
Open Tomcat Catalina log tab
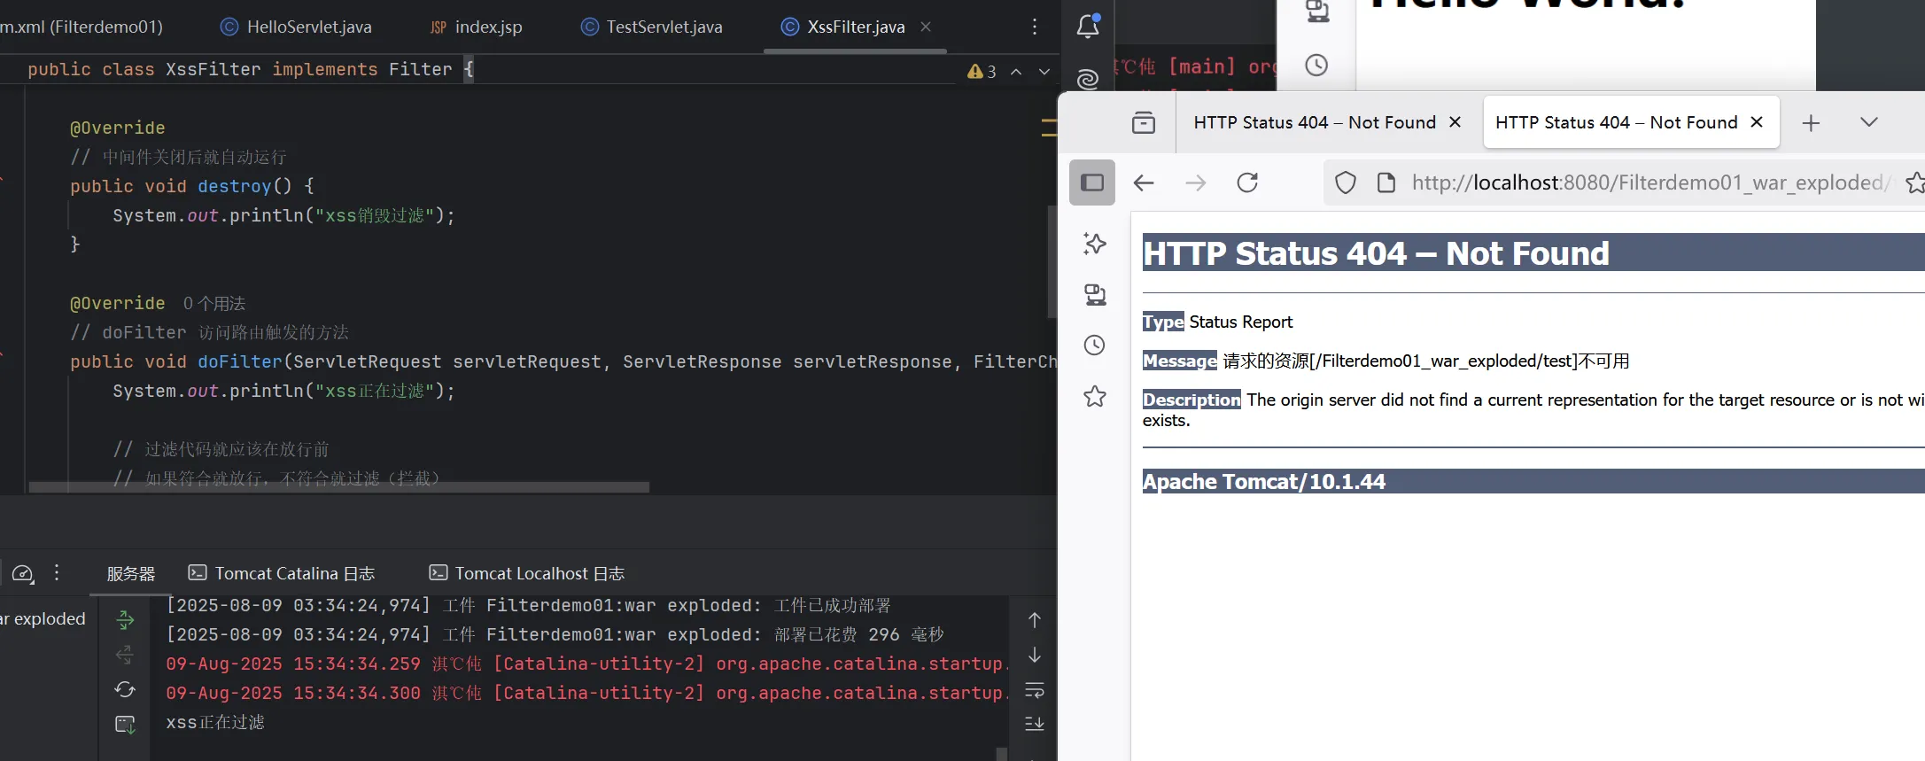click(283, 573)
